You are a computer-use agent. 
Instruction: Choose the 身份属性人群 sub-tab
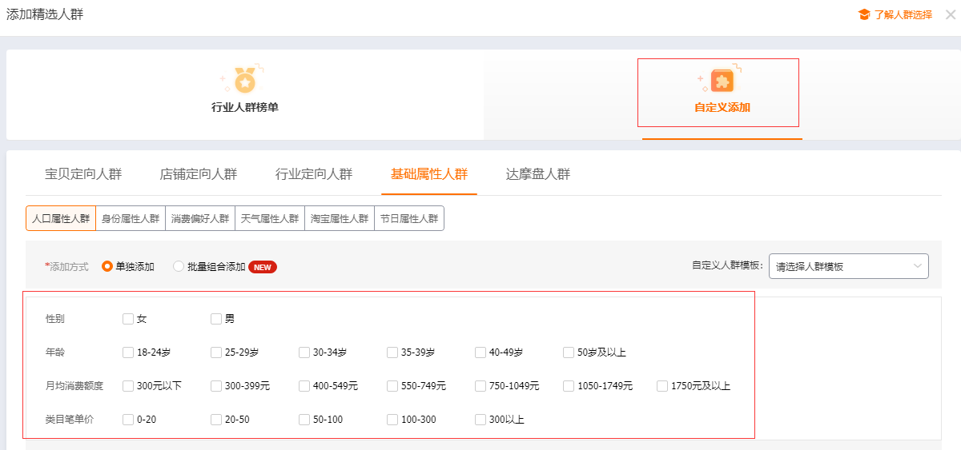click(131, 218)
